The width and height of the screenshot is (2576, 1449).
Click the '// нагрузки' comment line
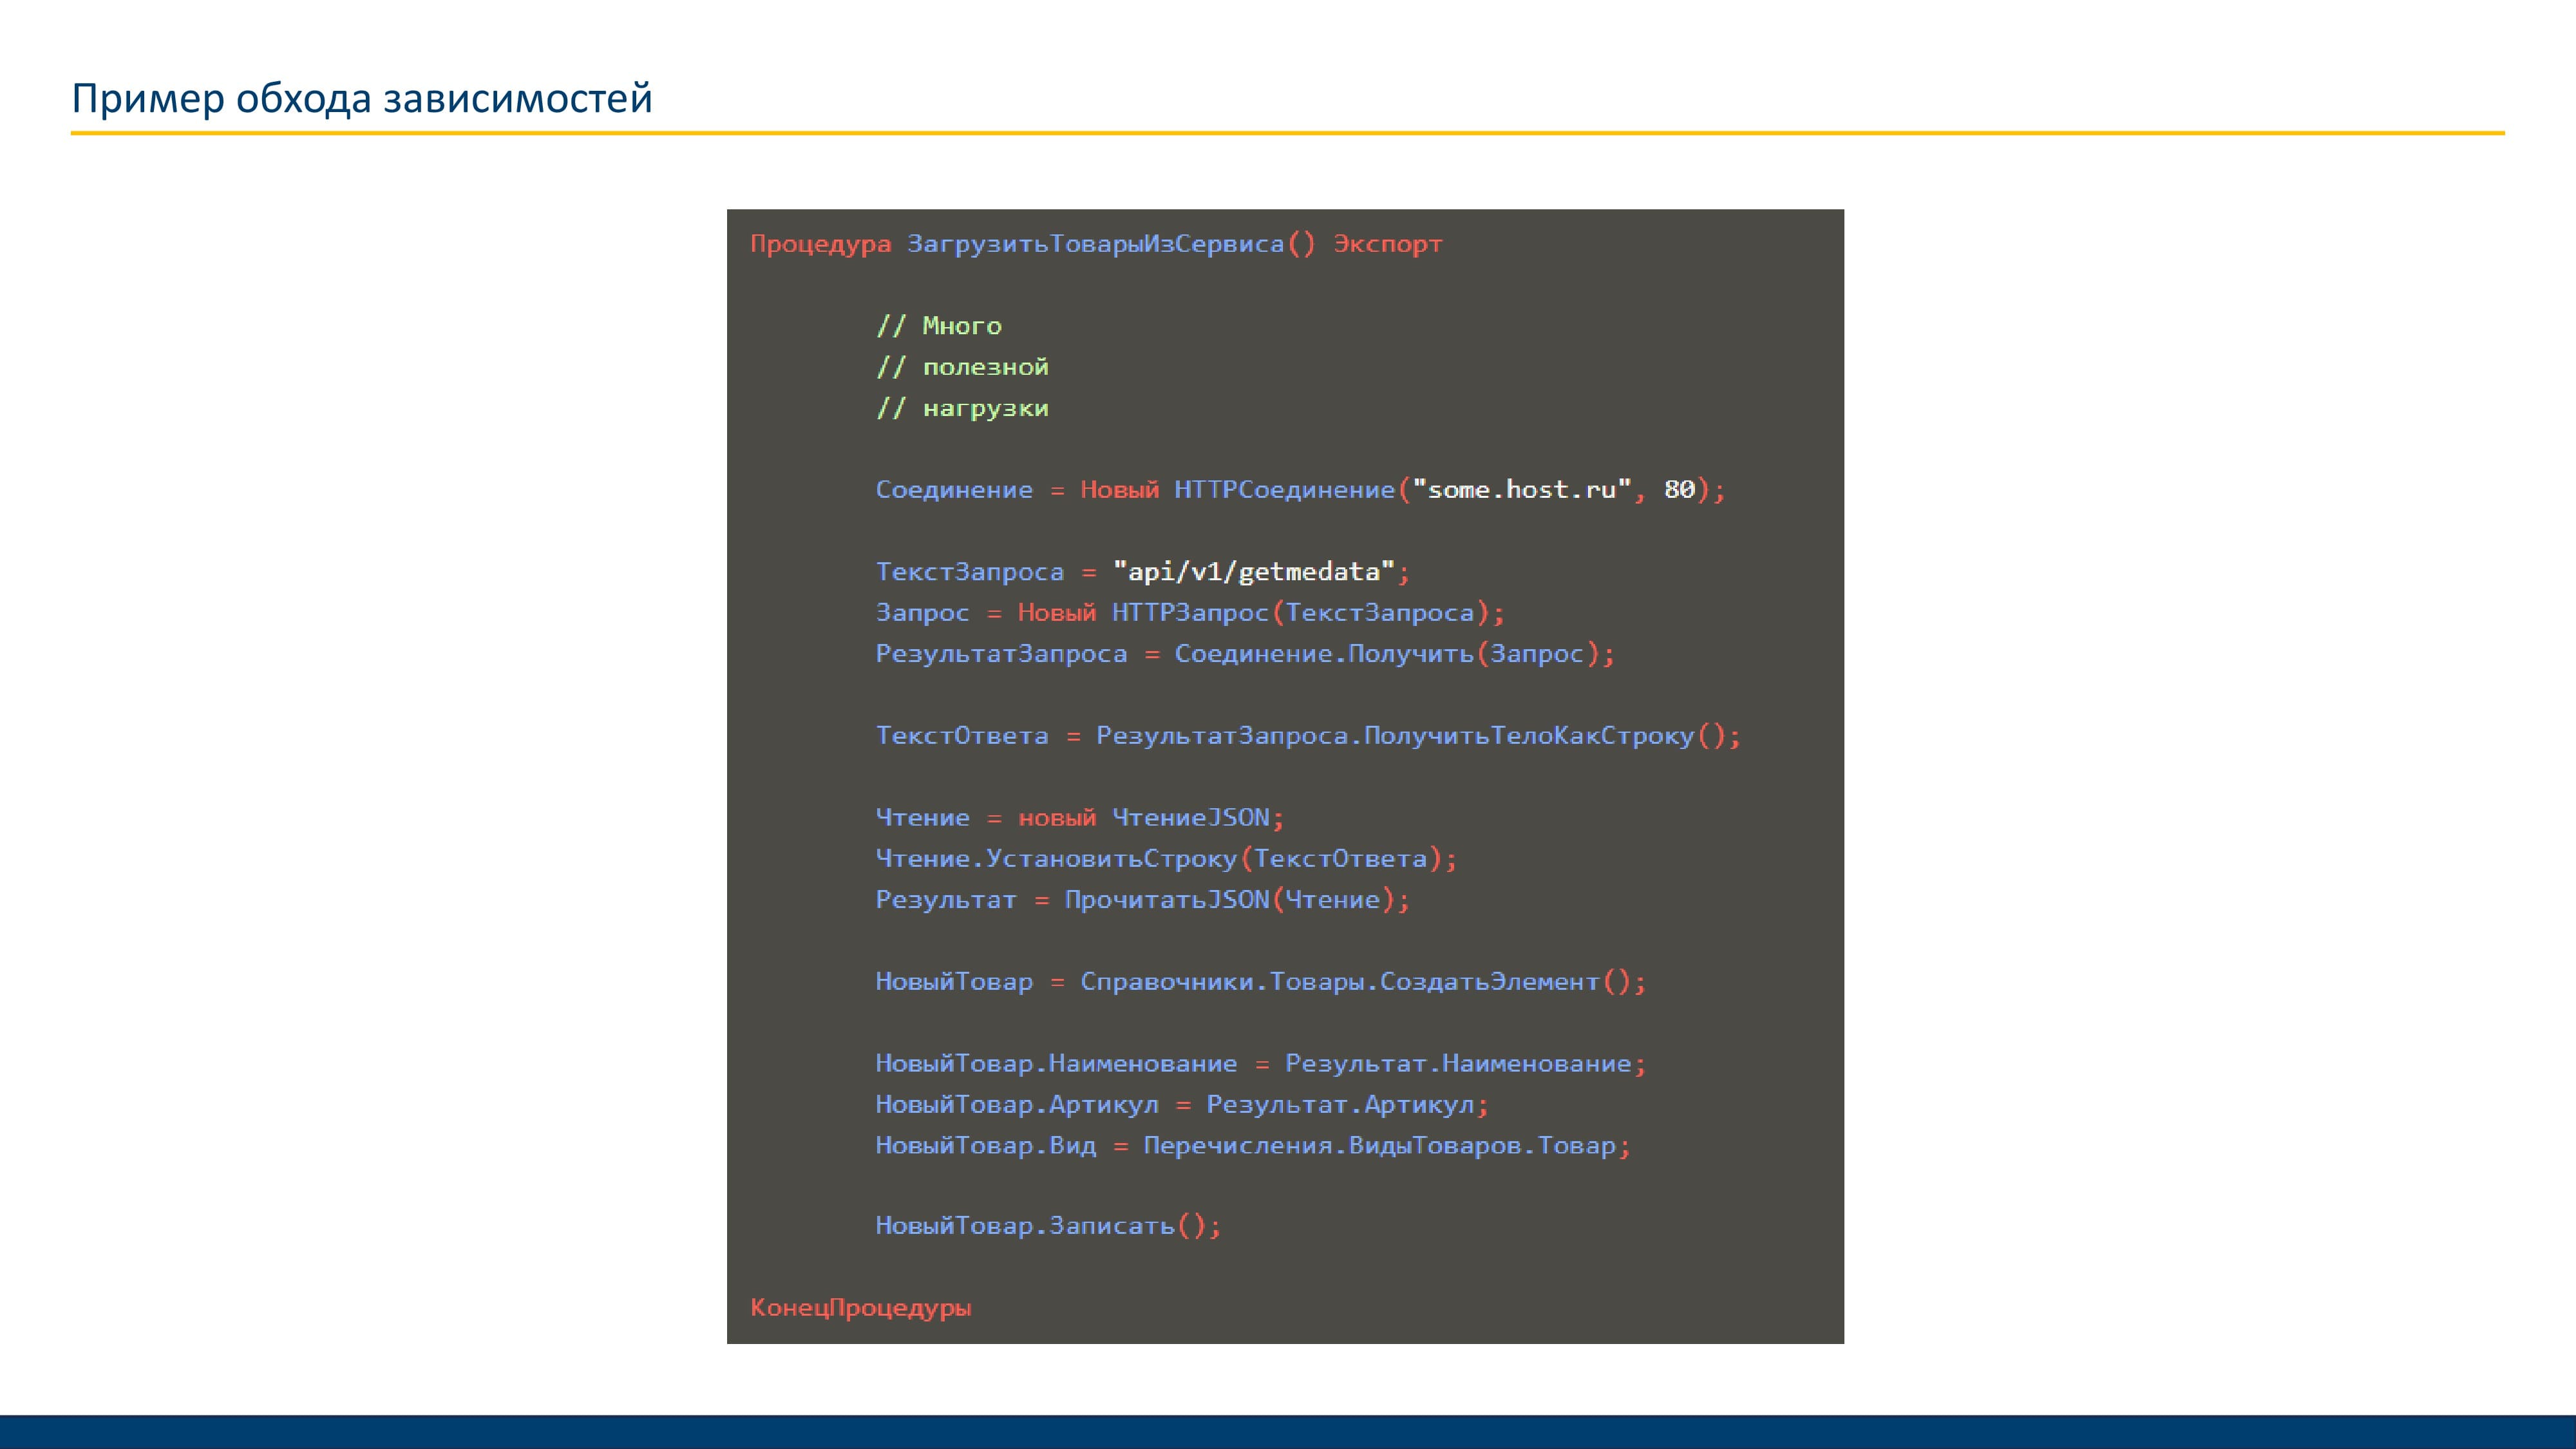pos(962,408)
